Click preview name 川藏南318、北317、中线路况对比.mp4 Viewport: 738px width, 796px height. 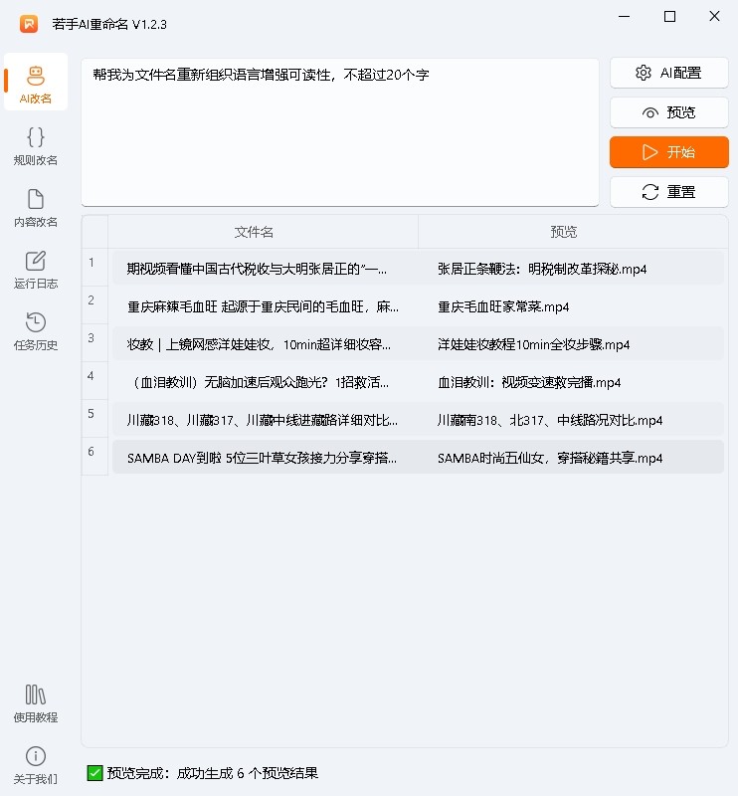tap(550, 420)
